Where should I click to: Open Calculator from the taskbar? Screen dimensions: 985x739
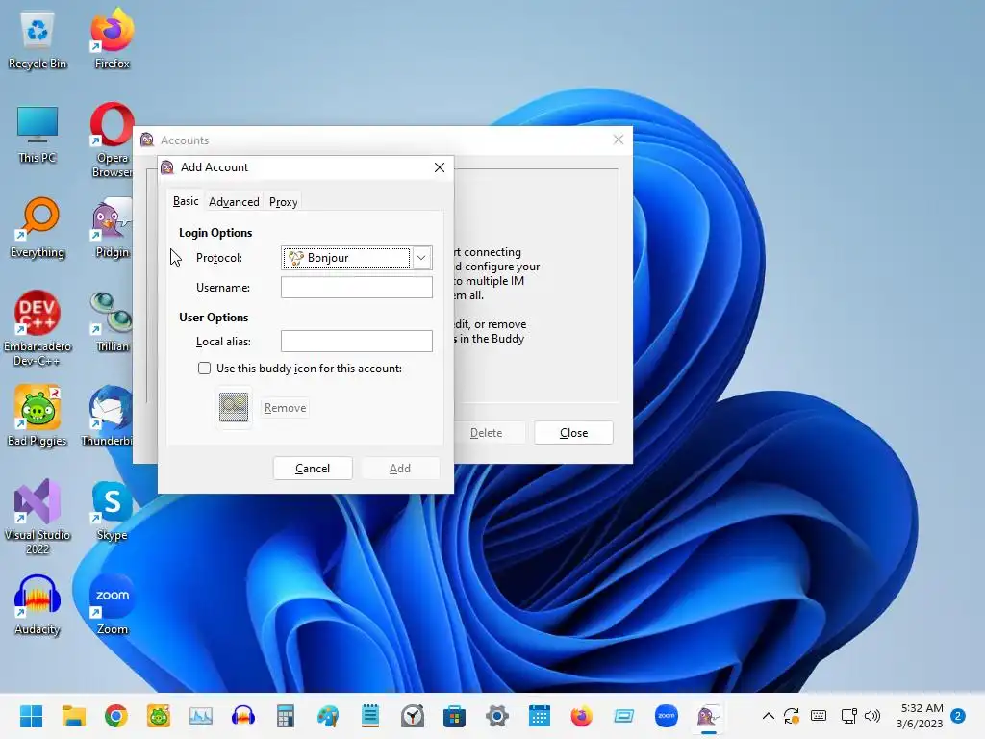(x=285, y=716)
